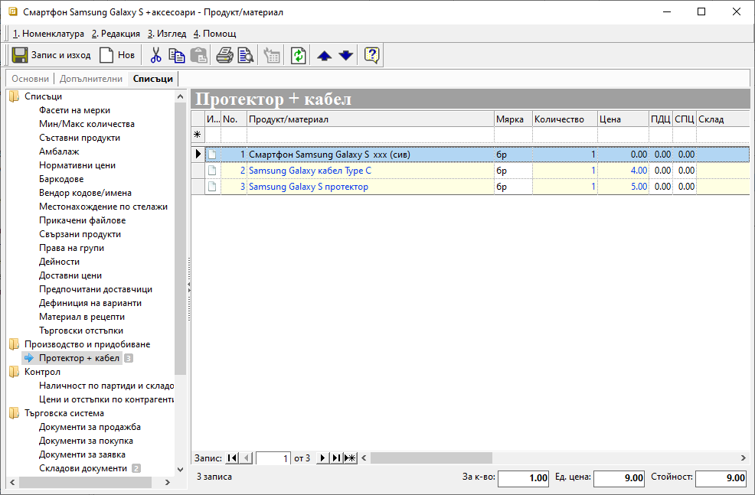Click the row selector arrow of row 1
Image resolution: width=755 pixels, height=495 pixels.
[x=198, y=155]
